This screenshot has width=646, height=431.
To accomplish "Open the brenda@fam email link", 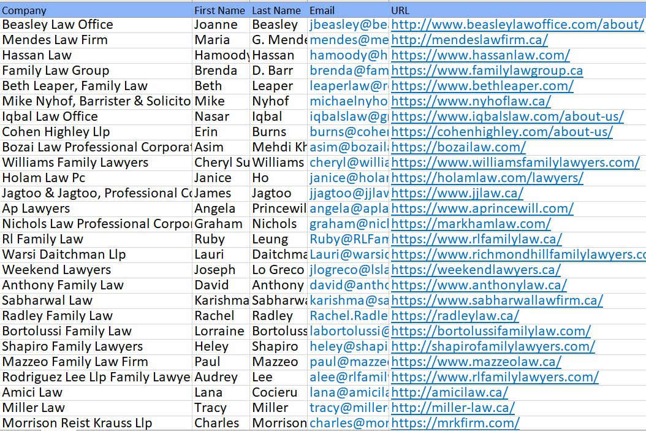I will pos(349,71).
